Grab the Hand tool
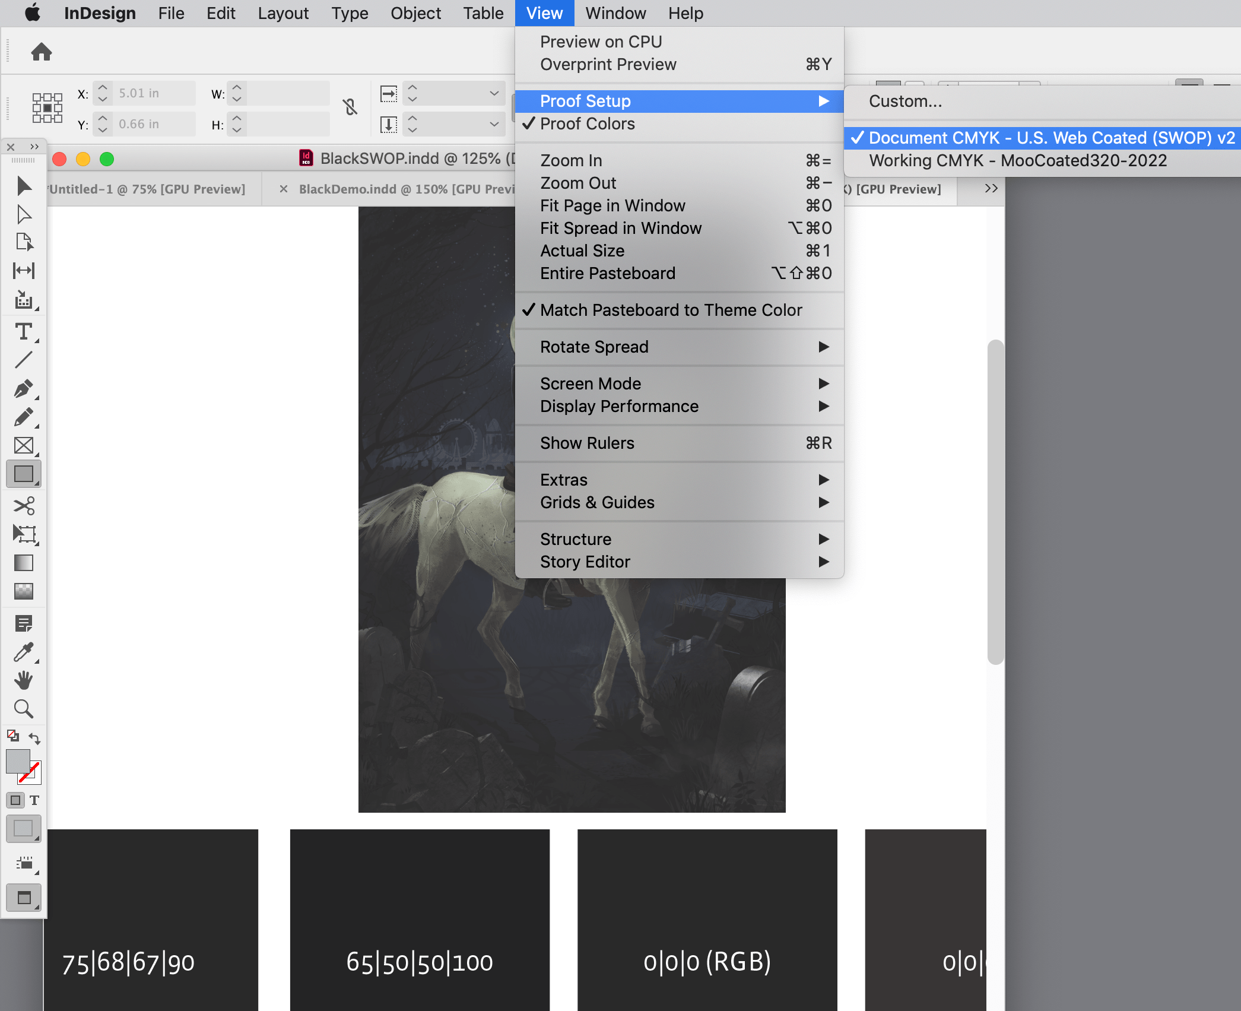This screenshot has height=1011, width=1241. (24, 680)
